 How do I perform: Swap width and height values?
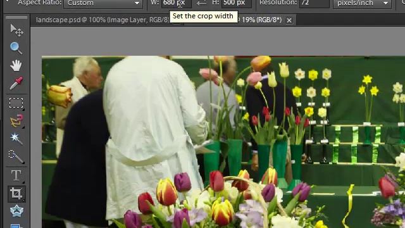point(201,3)
